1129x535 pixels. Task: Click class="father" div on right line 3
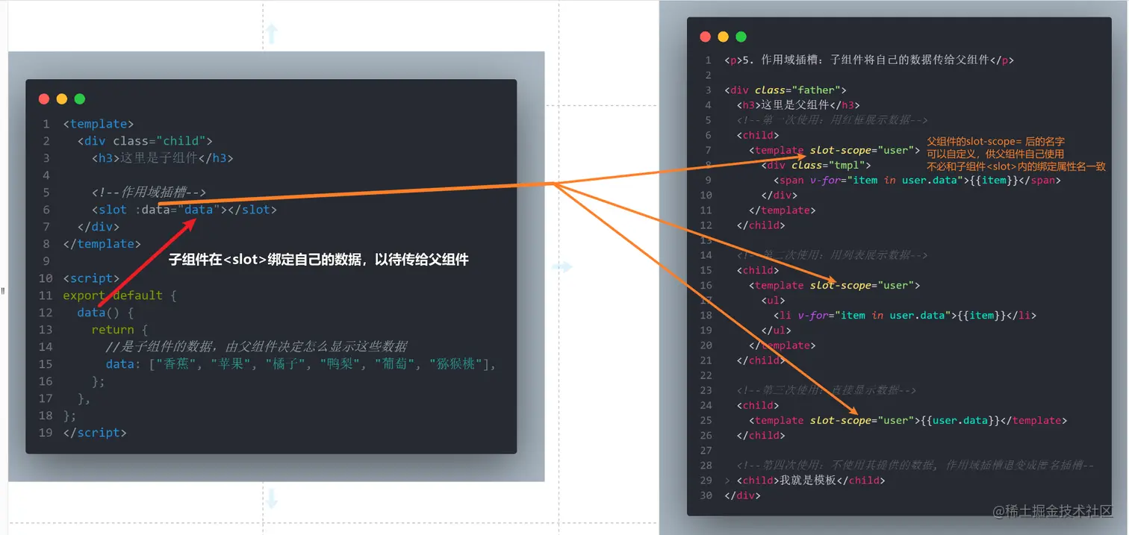pyautogui.click(x=786, y=90)
